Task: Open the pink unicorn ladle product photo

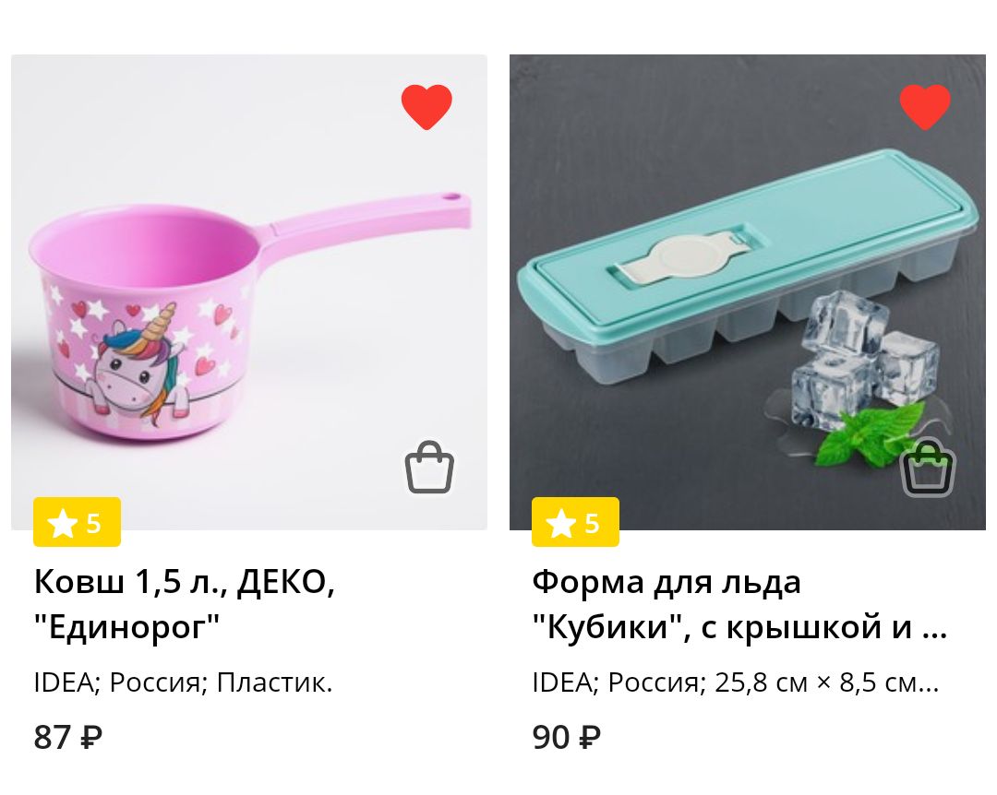Action: (x=249, y=292)
